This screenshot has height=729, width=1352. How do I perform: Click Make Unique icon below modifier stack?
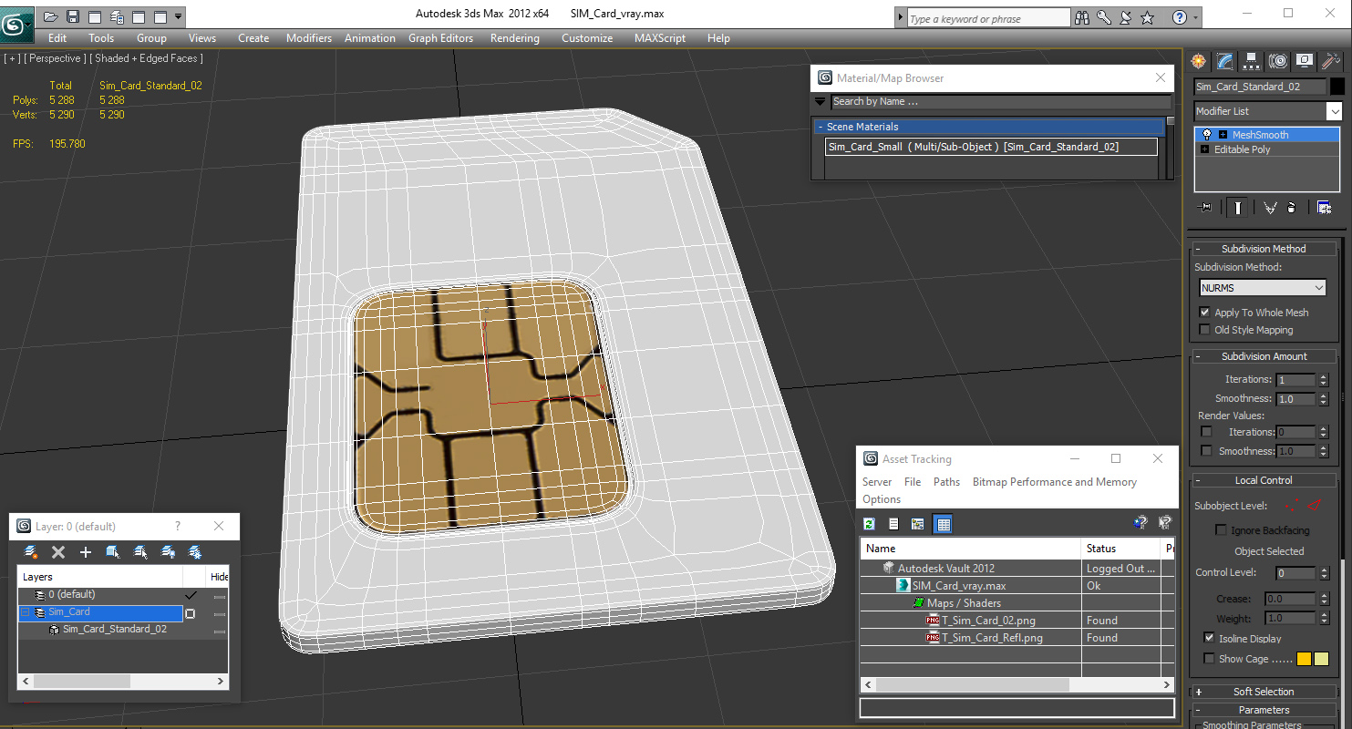click(1270, 208)
